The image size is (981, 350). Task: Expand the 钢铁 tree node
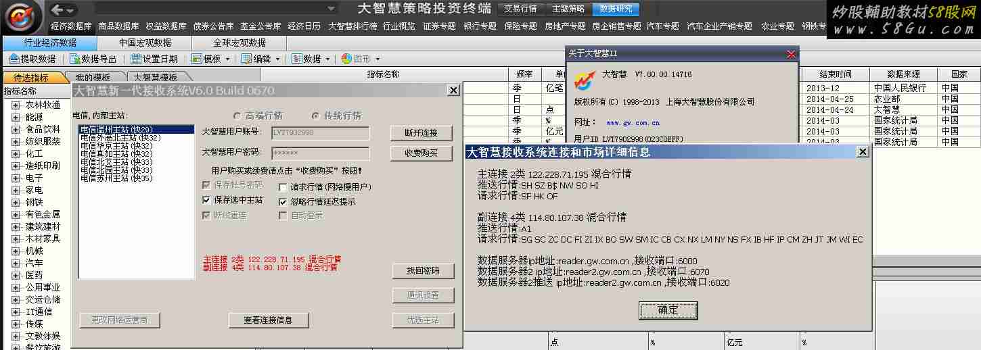(16, 202)
